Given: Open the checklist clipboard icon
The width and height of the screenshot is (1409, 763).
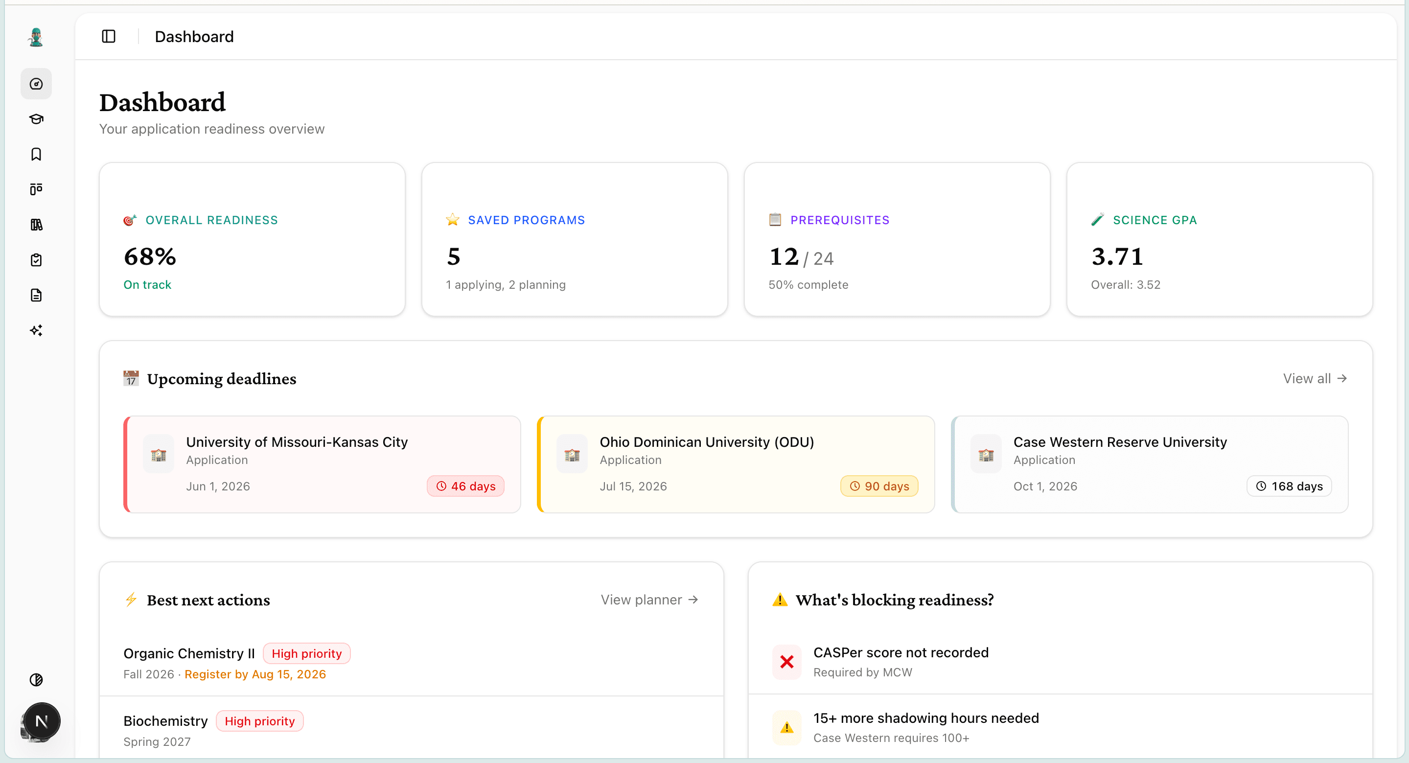Looking at the screenshot, I should coord(36,260).
